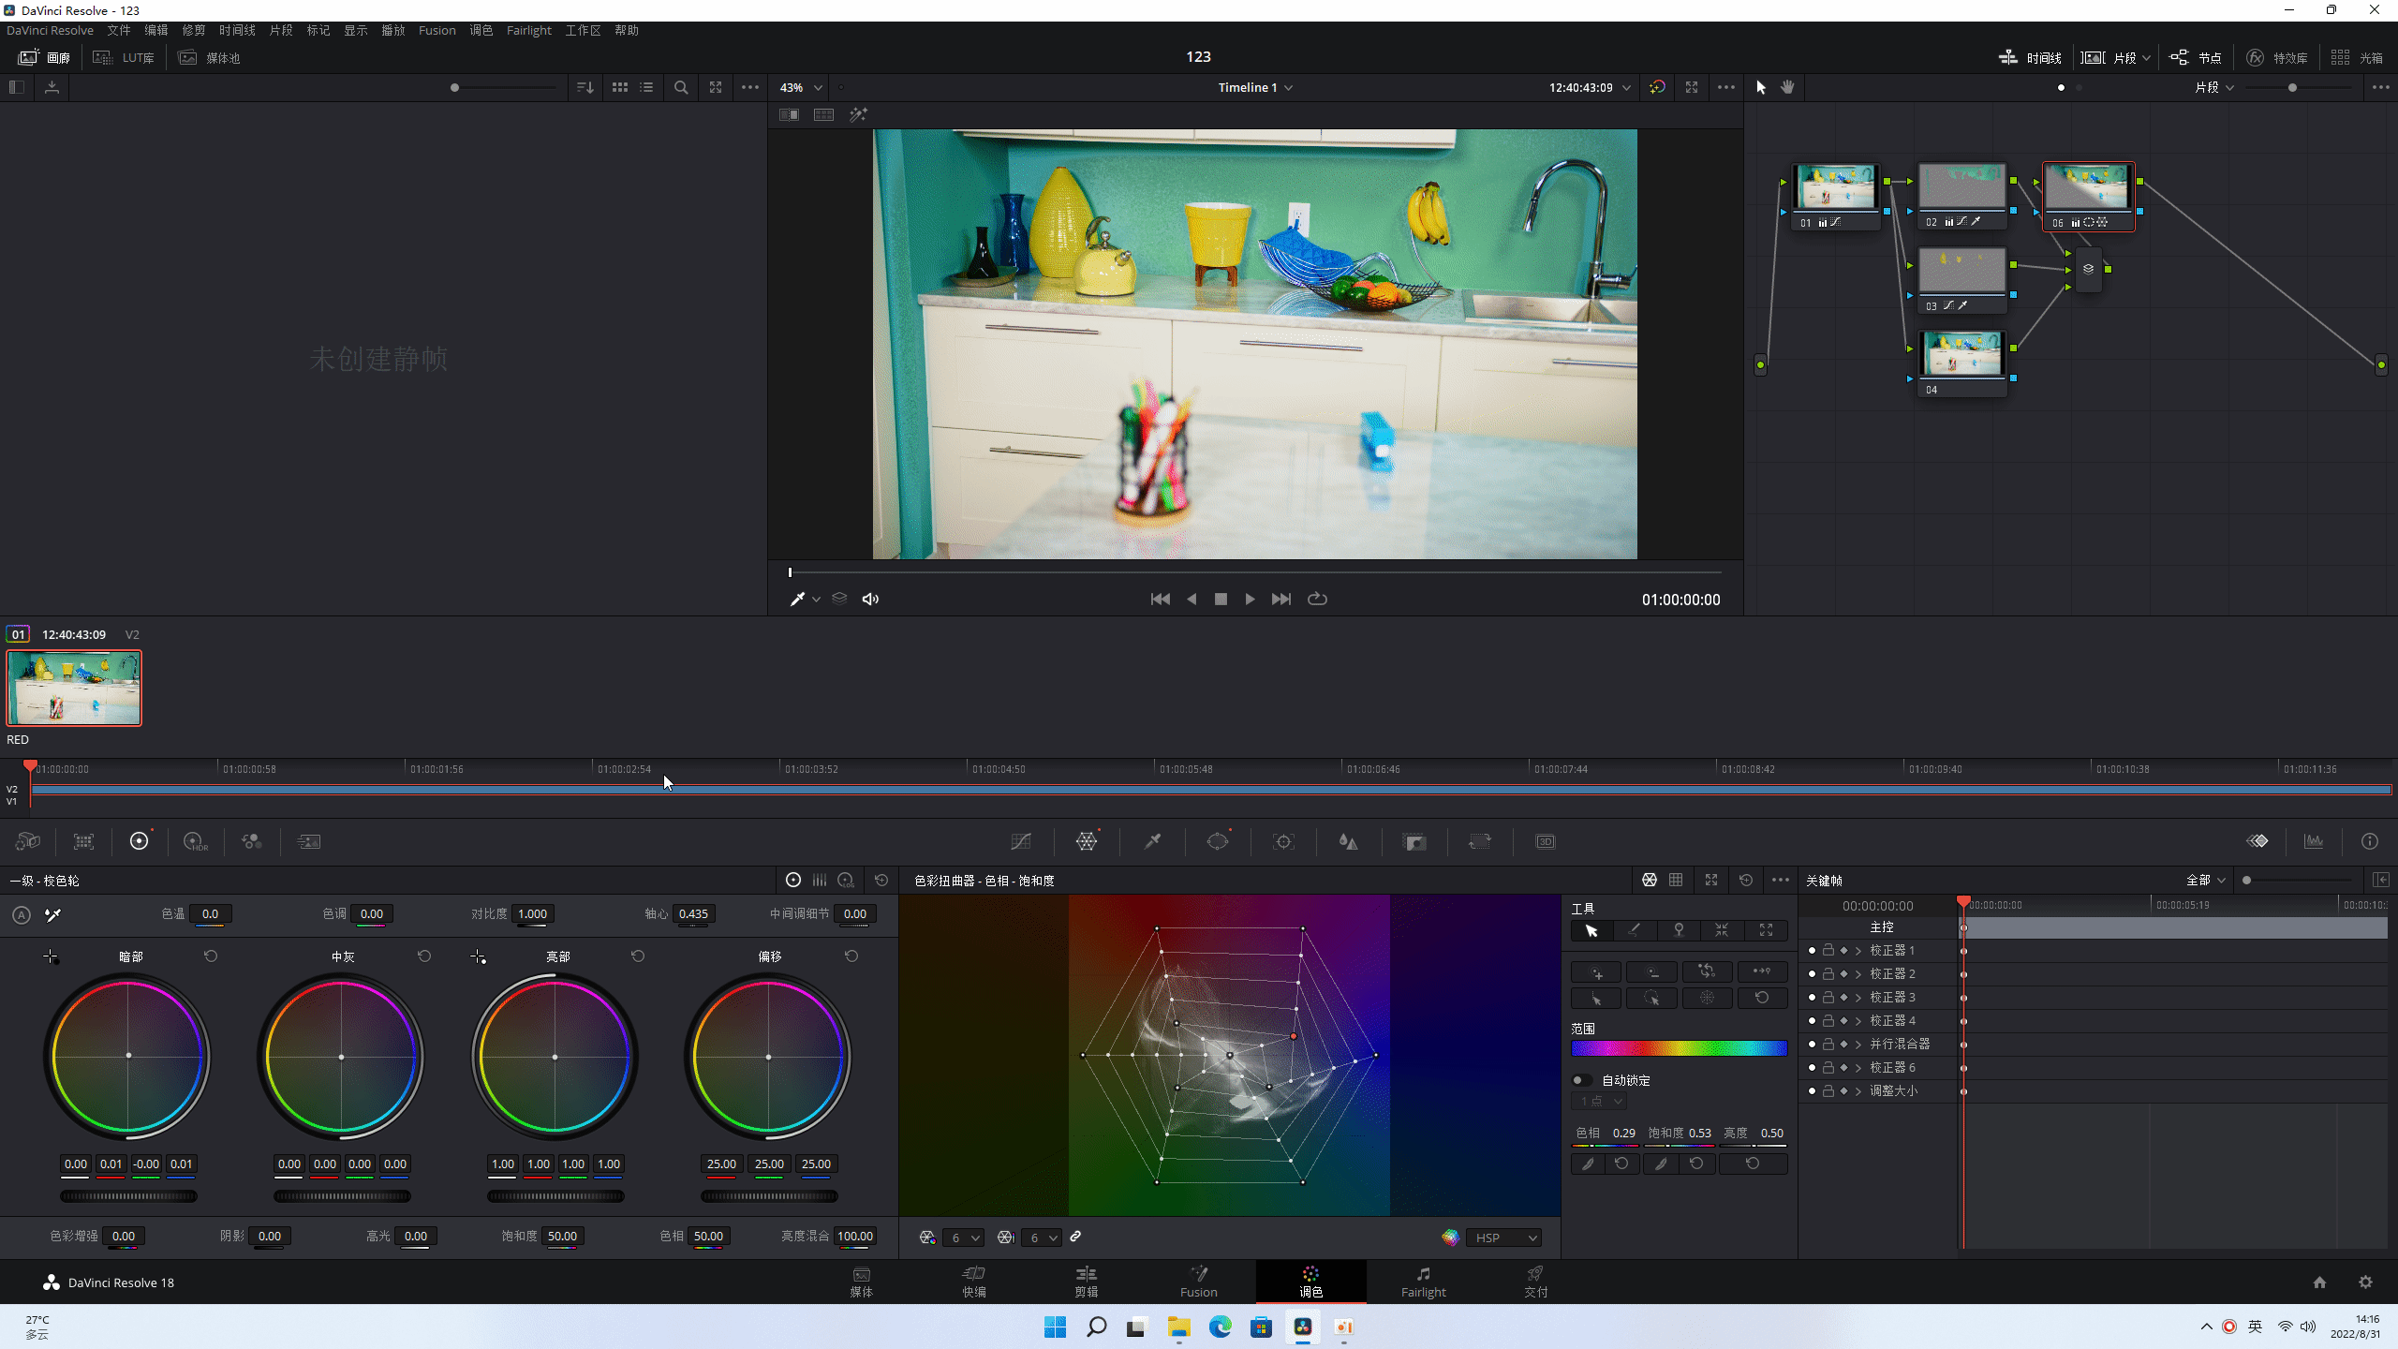Screen dimensions: 2398x1349
Task: Open the Tracker palette
Action: coord(1283,841)
